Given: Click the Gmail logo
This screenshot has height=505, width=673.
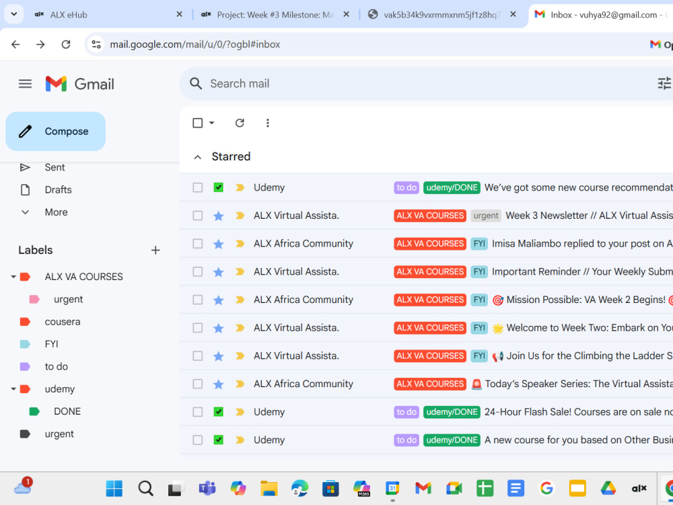Looking at the screenshot, I should 80,83.
